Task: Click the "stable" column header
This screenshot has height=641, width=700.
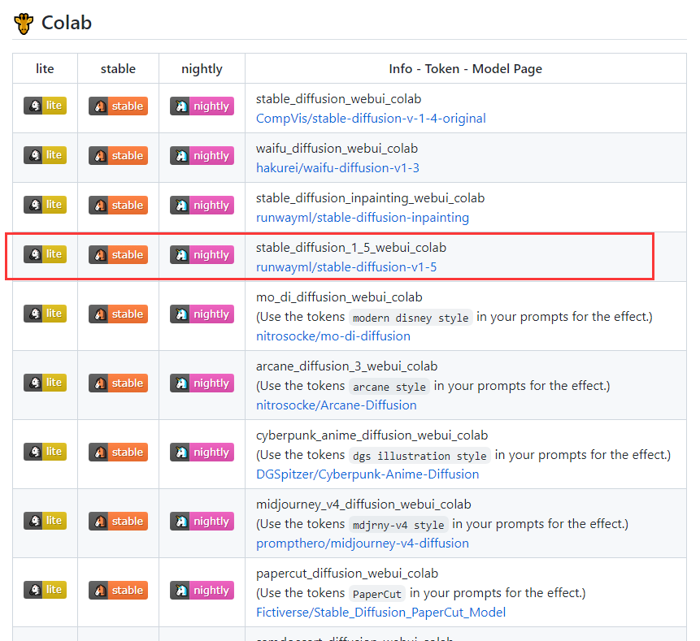Action: (x=118, y=69)
